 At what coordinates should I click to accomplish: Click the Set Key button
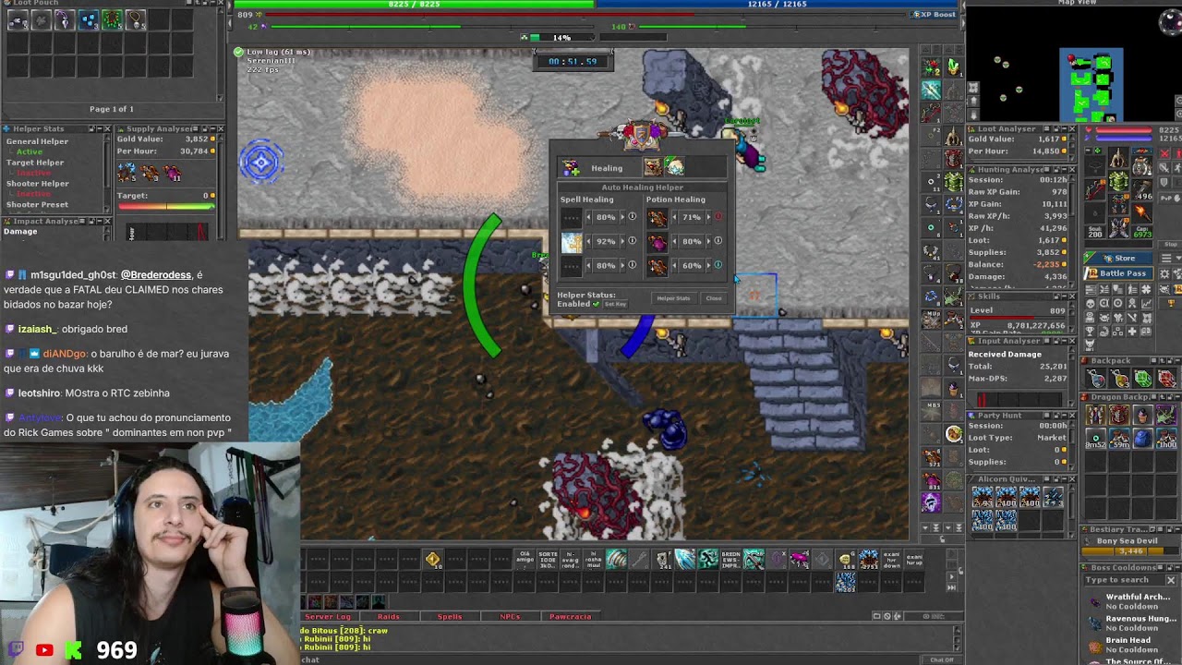616,304
